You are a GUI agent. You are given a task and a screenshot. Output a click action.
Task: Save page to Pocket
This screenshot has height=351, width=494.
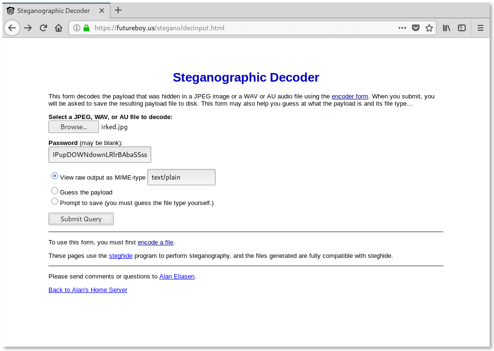416,28
